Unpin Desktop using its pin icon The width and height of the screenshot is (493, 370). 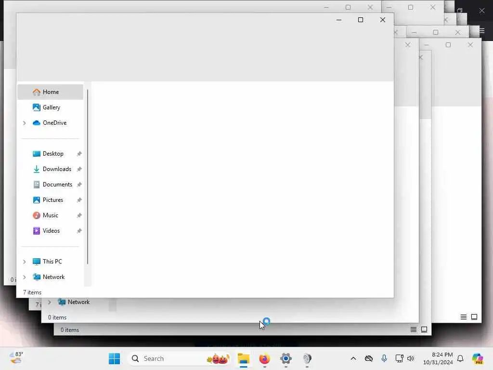click(x=79, y=154)
